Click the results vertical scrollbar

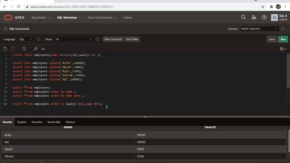(x=289, y=141)
